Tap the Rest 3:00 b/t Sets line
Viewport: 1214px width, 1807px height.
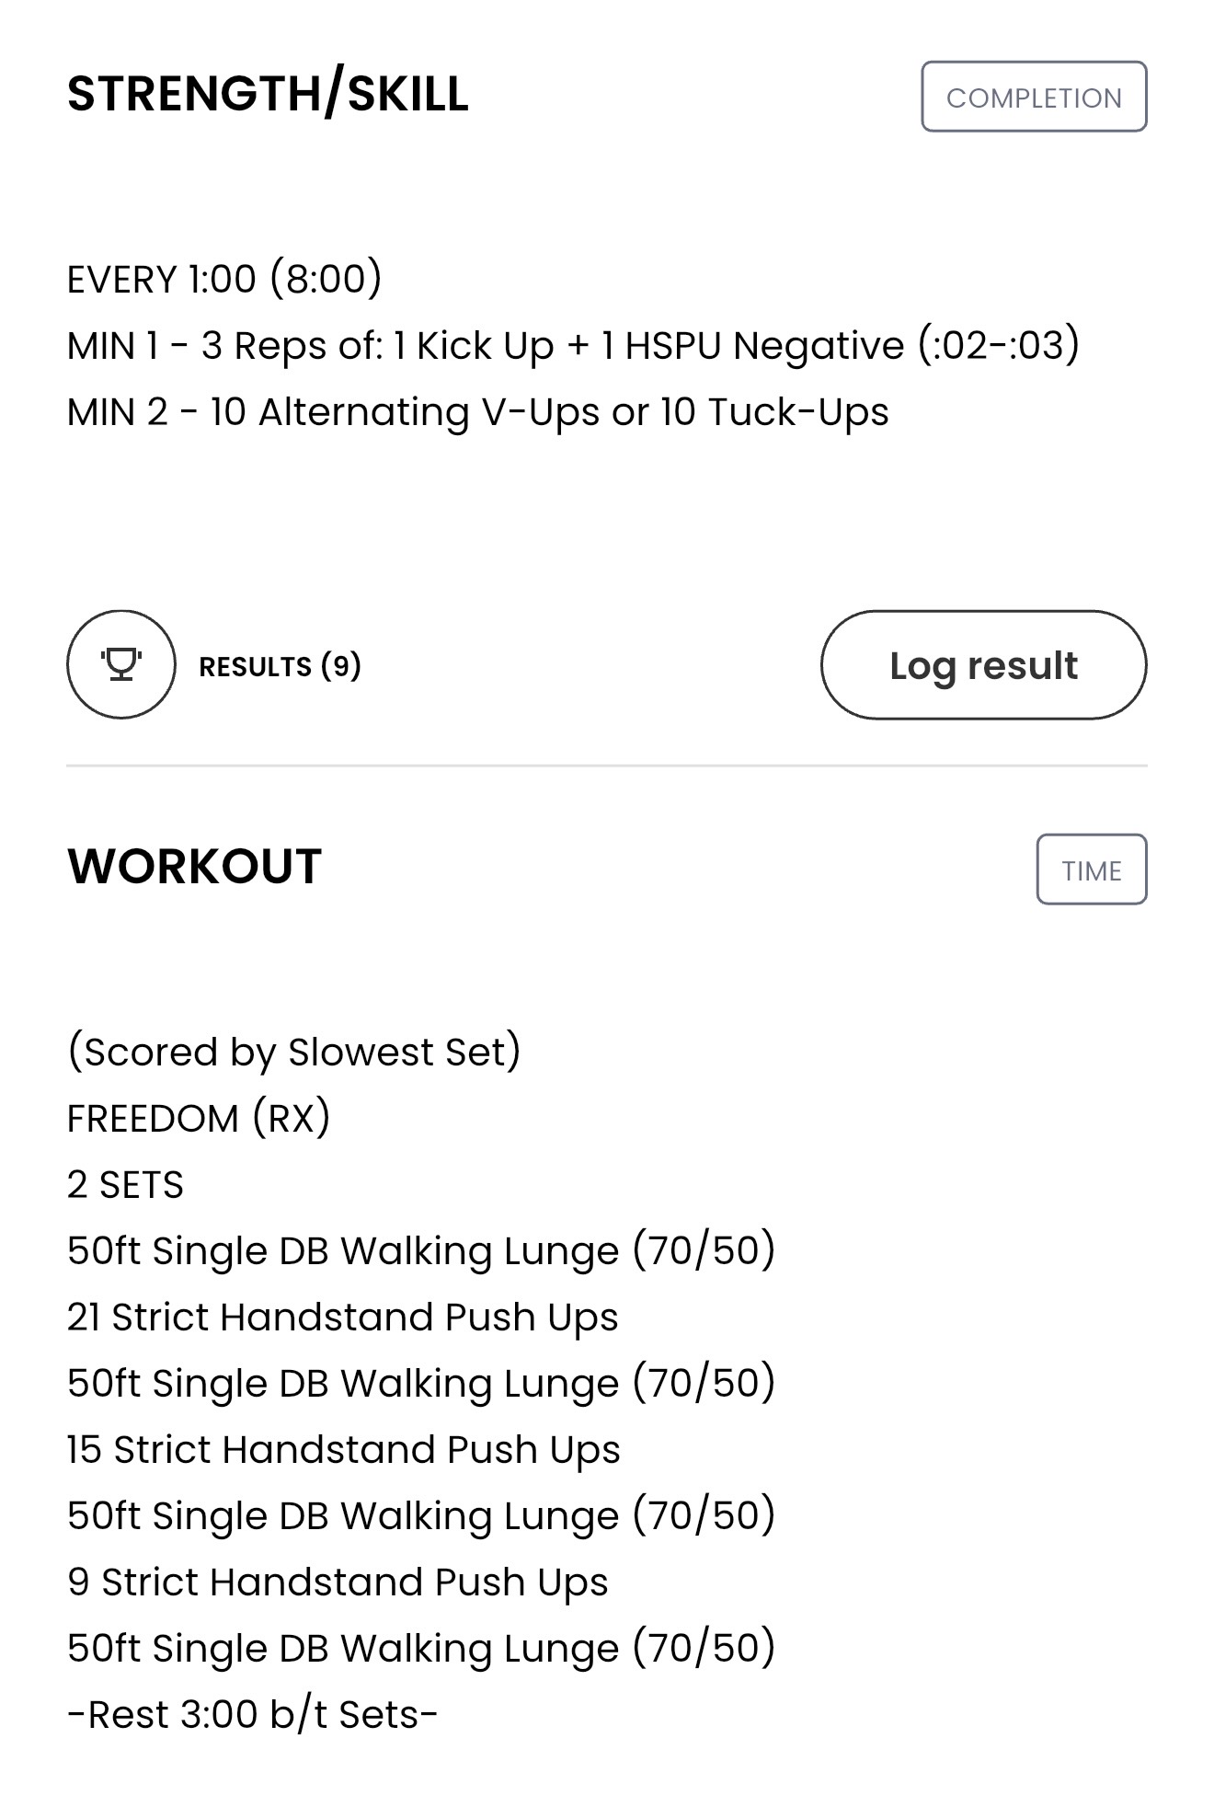(x=253, y=1714)
